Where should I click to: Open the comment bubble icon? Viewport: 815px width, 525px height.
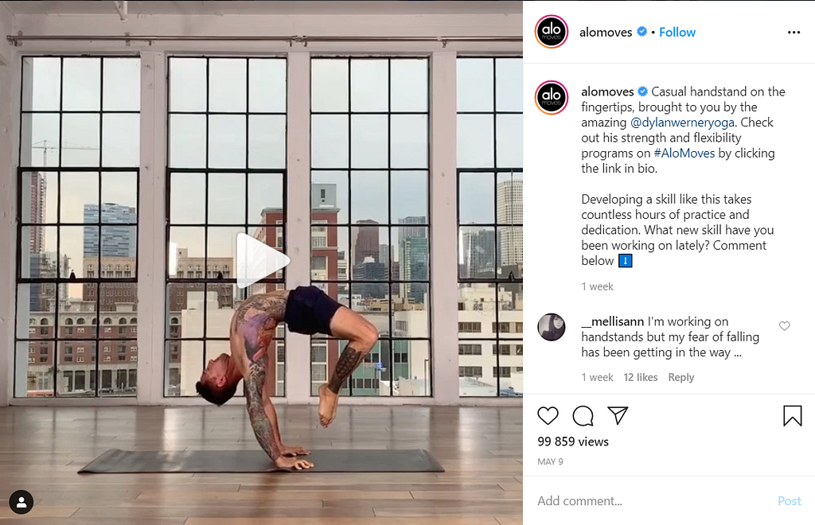coord(583,416)
